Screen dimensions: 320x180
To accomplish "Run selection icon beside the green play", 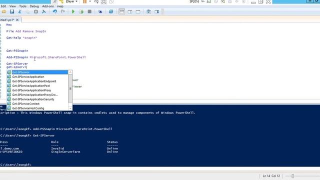I will point(81,11).
